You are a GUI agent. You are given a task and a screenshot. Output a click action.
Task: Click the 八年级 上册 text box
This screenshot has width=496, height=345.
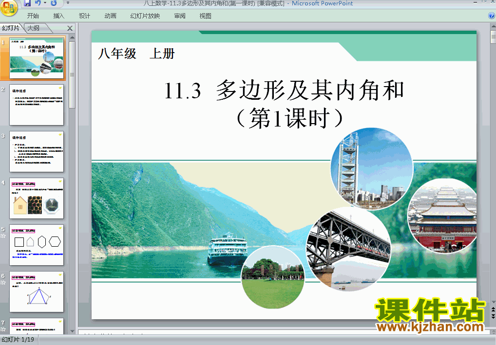(x=136, y=54)
